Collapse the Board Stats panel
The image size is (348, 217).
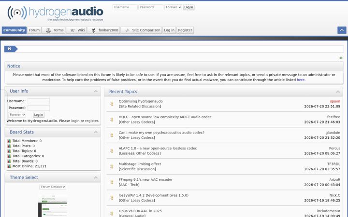pos(96,132)
